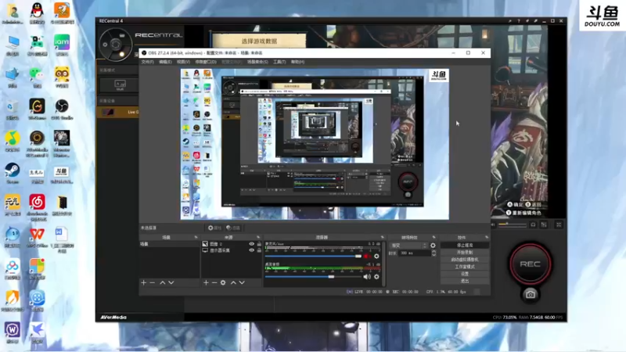Open 停靠窗口(D) menu in OBS
Image resolution: width=626 pixels, height=352 pixels.
pos(206,62)
